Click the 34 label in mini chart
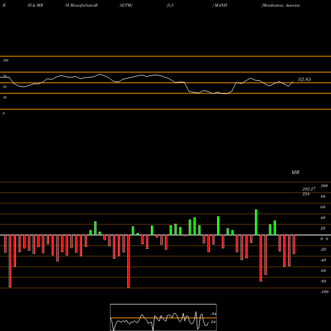Image resolution: width=331 pixels, height=331 pixels. [213, 314]
